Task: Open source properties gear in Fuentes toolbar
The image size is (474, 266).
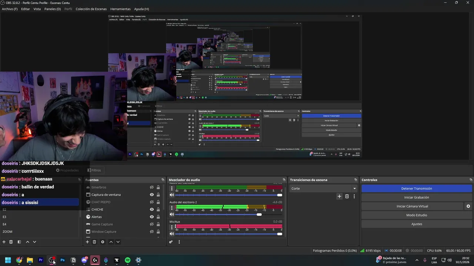Action: tap(103, 242)
